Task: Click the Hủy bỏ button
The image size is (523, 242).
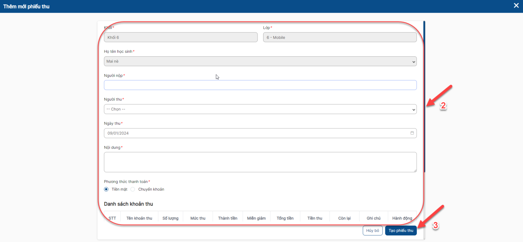Action: point(373,231)
